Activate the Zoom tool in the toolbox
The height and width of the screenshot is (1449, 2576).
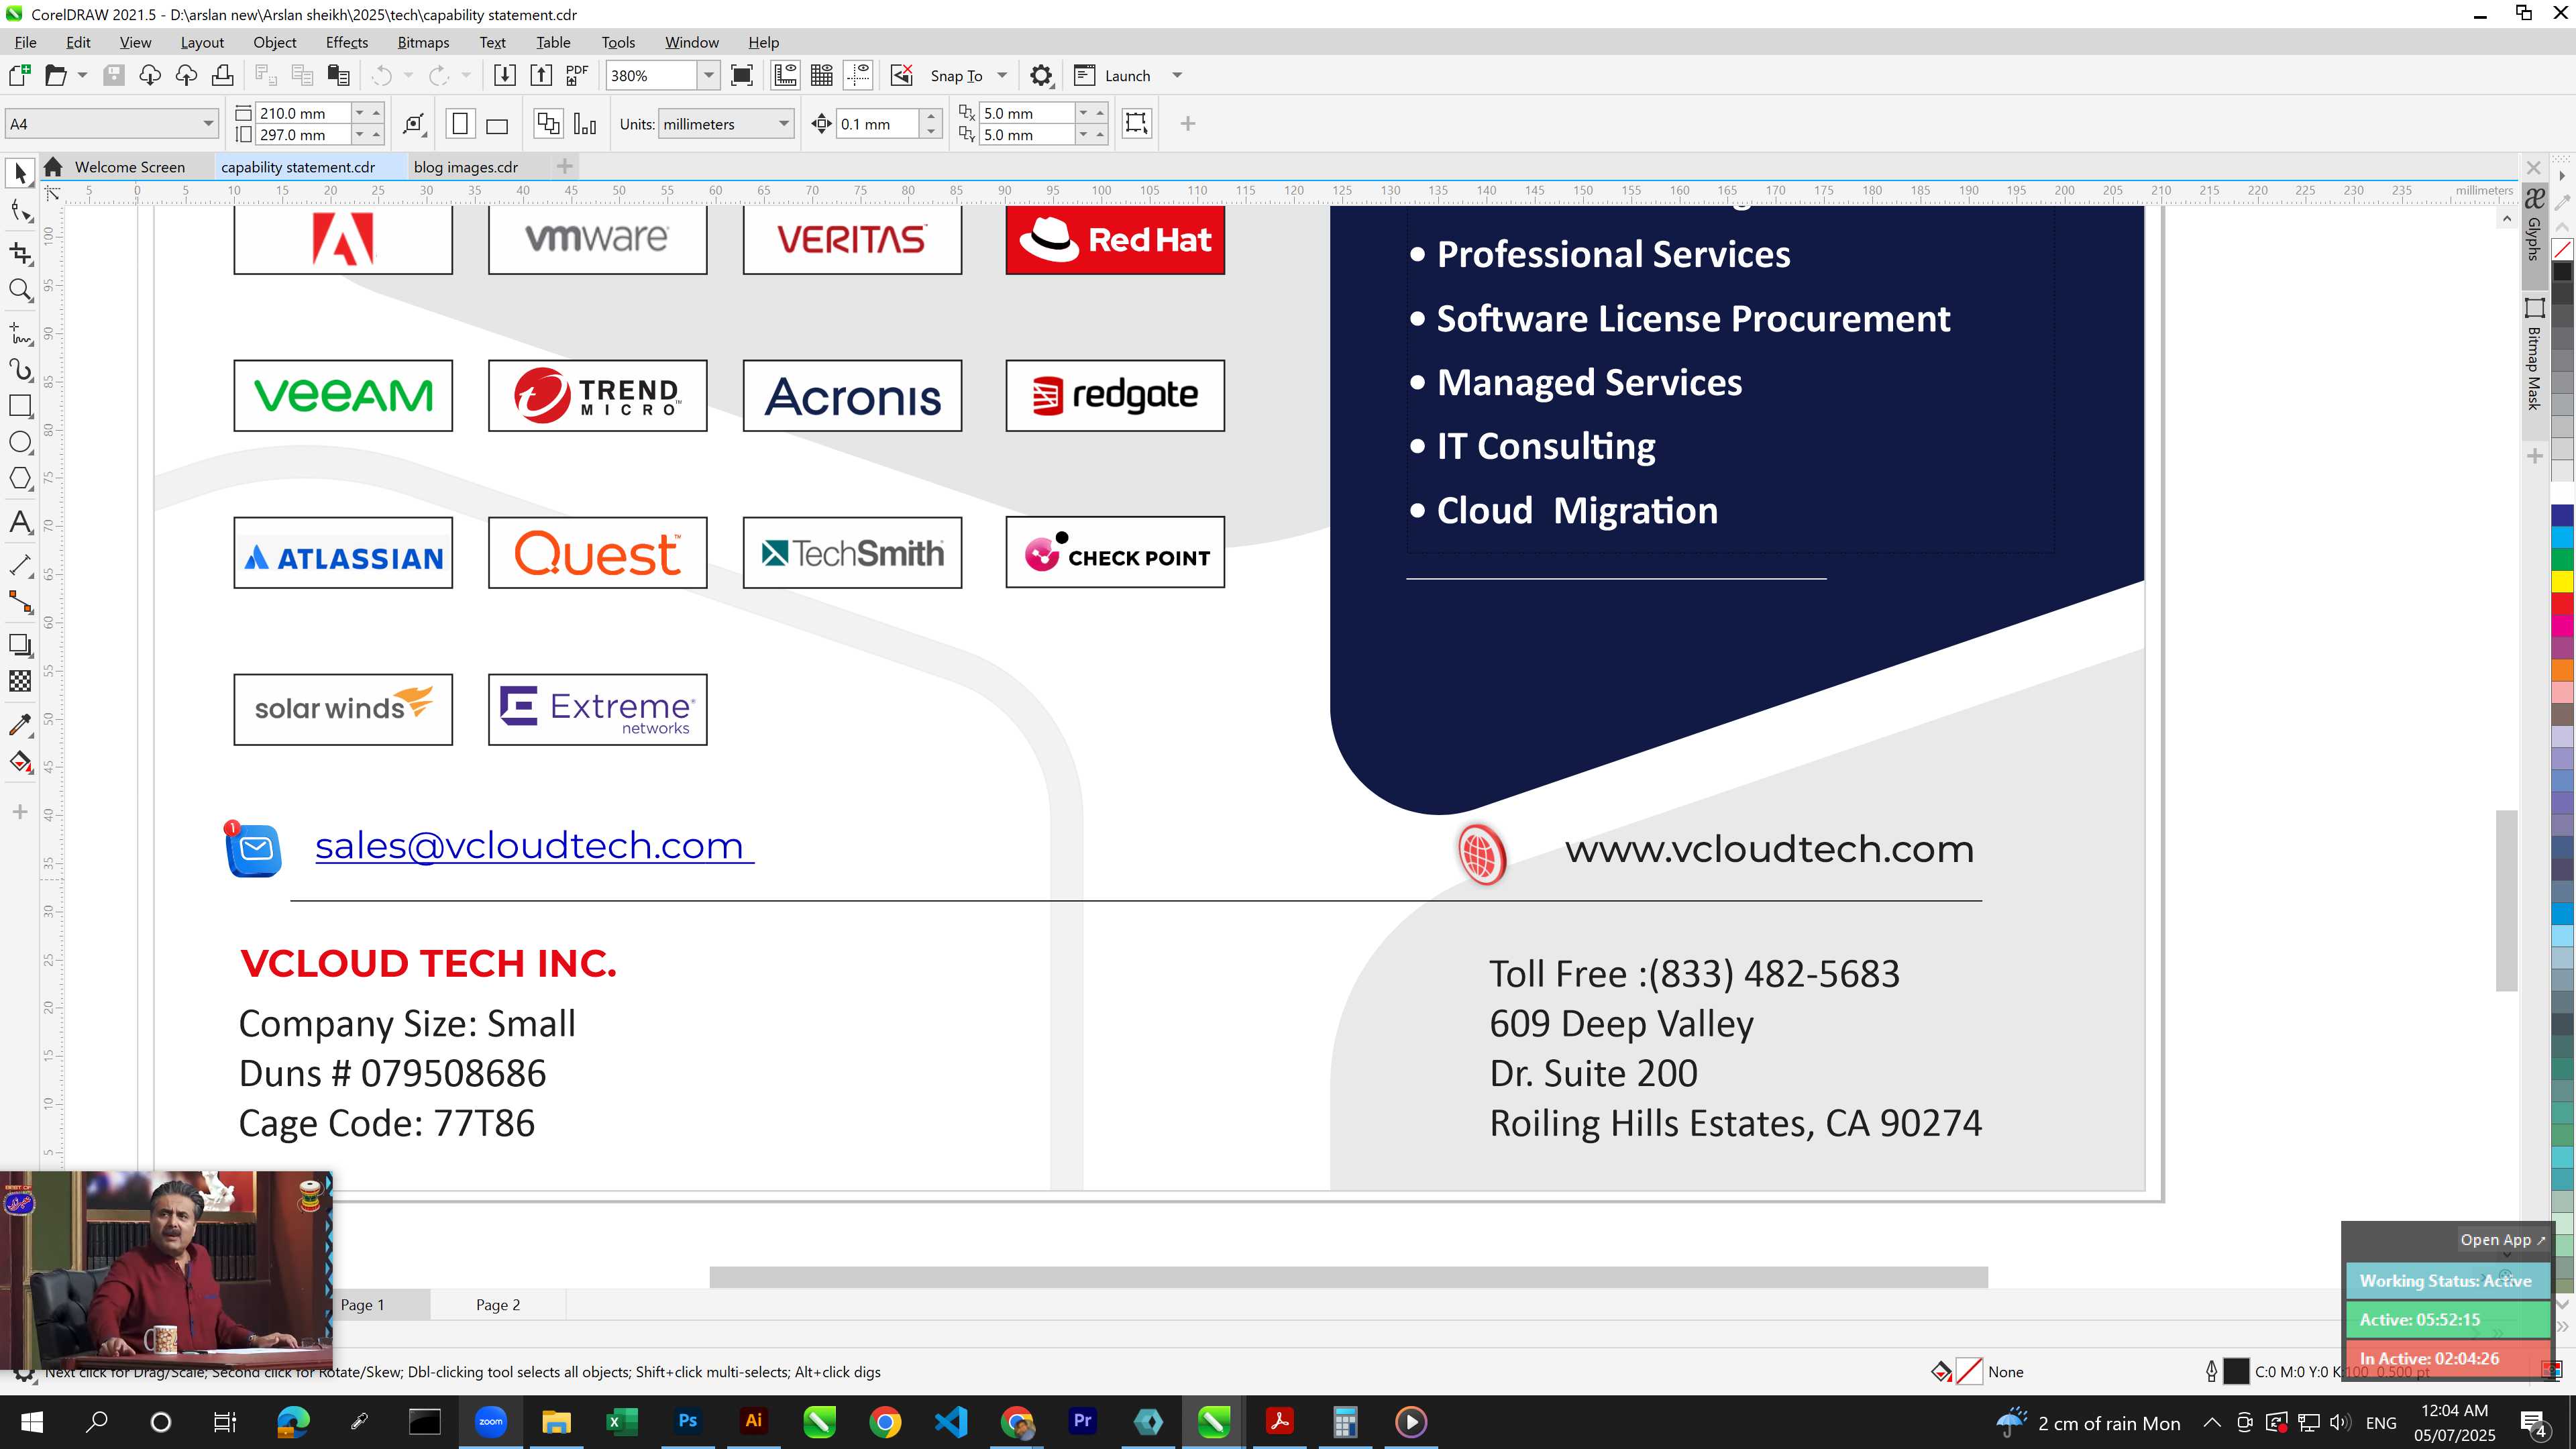coord(20,290)
